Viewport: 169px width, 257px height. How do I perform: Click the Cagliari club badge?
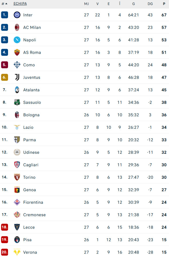coord(17,165)
